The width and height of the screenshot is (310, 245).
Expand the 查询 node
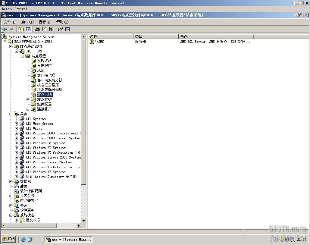coord(11,206)
